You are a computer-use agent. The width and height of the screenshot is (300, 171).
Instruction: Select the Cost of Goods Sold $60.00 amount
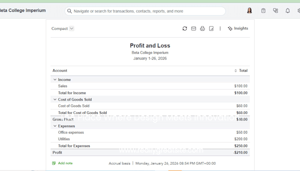click(242, 106)
